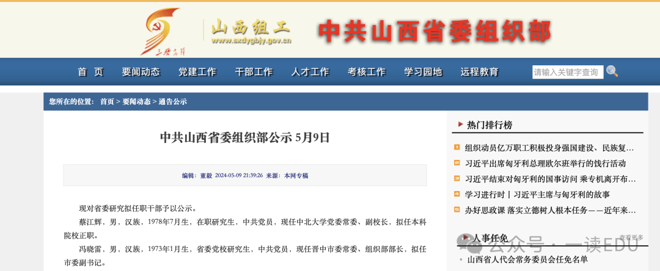Viewport: 660px width, 271px height.
Task: Click the 编辑：董毅 byline text
Action: point(197,176)
